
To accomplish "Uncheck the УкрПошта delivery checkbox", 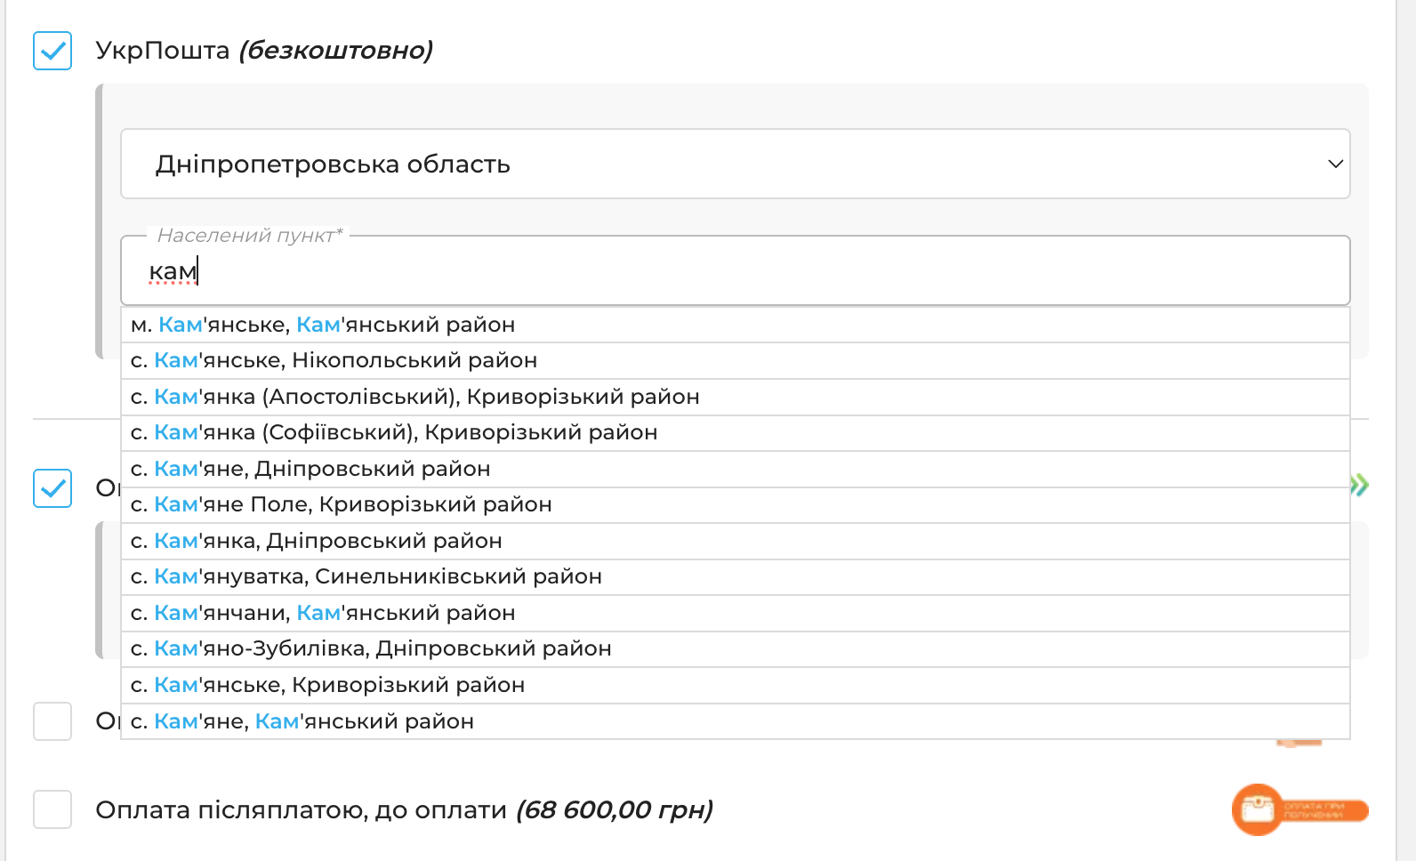I will coord(52,51).
